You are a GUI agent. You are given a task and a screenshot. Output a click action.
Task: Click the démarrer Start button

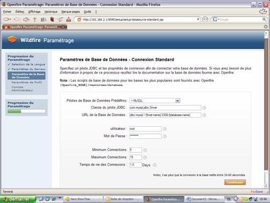(x=18, y=199)
